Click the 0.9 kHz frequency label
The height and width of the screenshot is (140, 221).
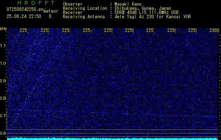pos(3,80)
